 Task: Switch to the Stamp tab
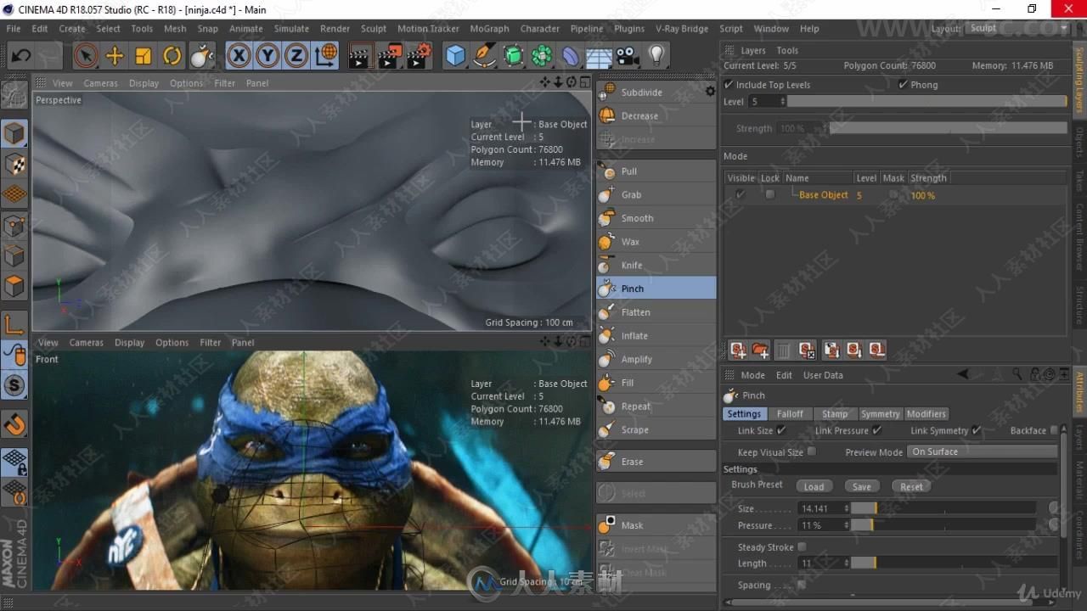pos(835,413)
